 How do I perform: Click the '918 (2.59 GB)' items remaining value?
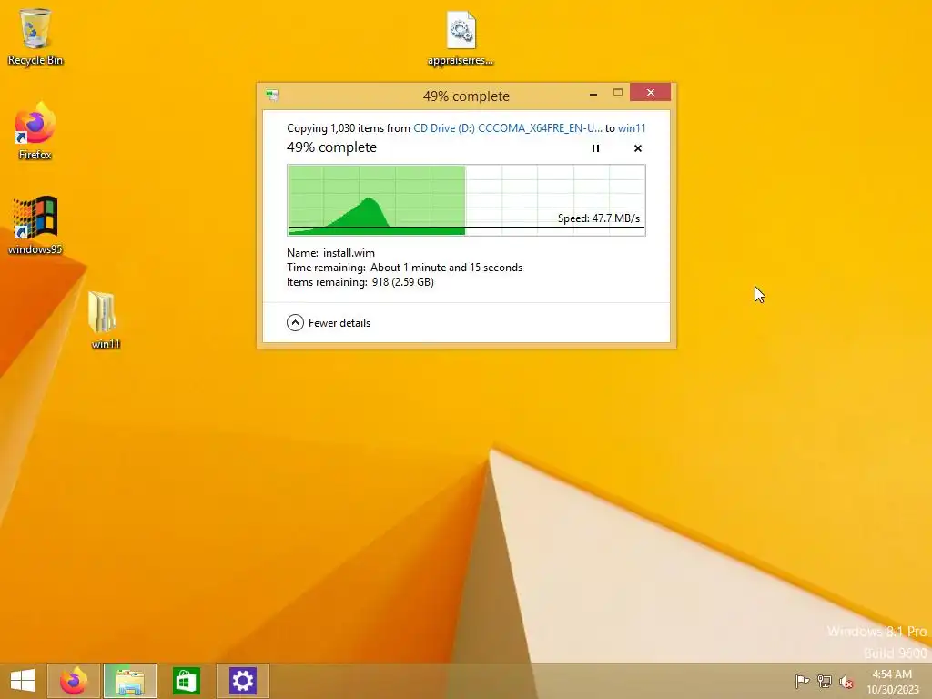(403, 282)
